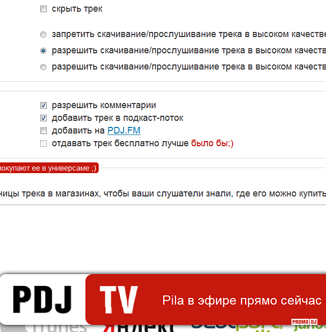Toggle 'добавить трек в подкаст-поток' checkbox

pos(43,118)
